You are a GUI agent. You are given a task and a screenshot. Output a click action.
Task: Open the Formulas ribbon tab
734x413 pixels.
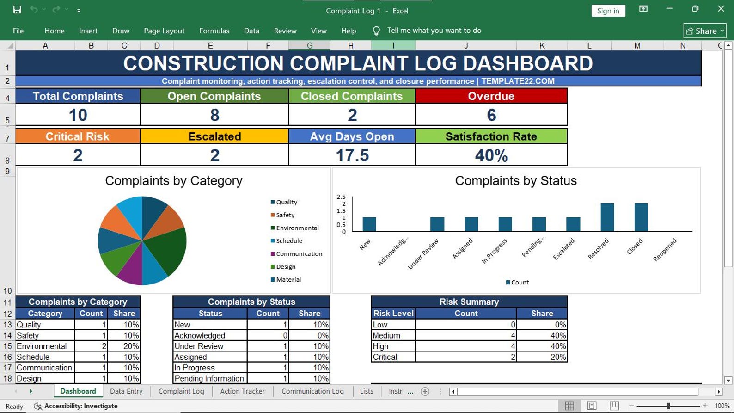214,31
